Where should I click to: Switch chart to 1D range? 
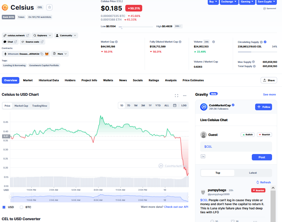(x=122, y=105)
